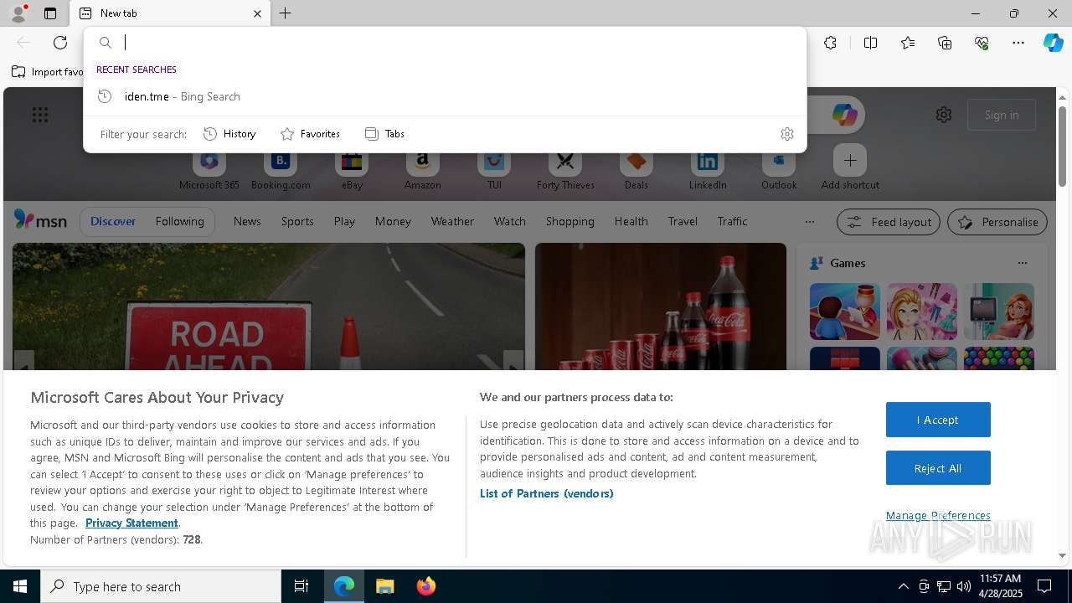The width and height of the screenshot is (1072, 603).
Task: Expand more msn categories ellipsis
Action: click(x=809, y=222)
